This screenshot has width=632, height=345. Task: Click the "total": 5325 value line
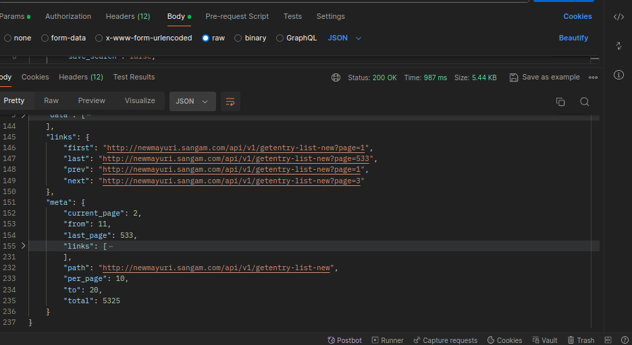[92, 301]
